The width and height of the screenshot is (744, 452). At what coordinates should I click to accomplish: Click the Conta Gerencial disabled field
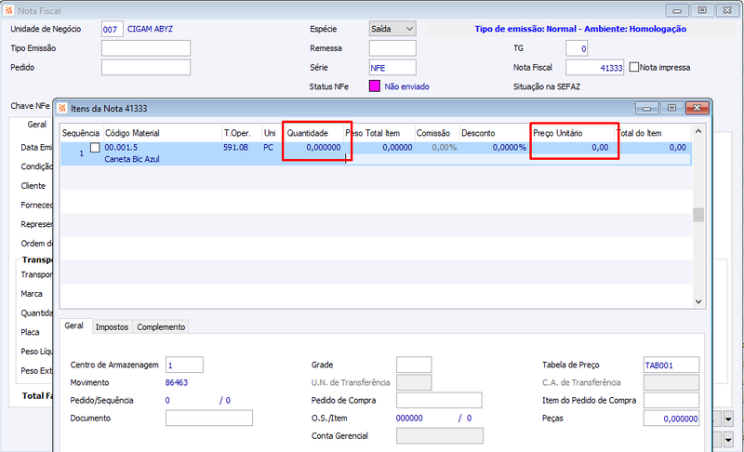[x=439, y=436]
